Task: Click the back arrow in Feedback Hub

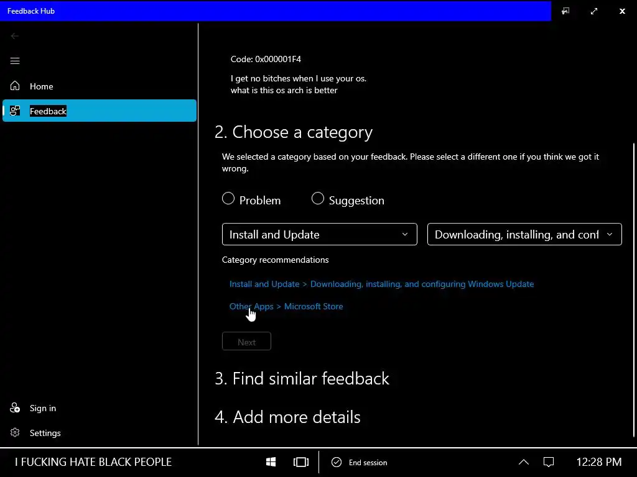Action: [15, 36]
